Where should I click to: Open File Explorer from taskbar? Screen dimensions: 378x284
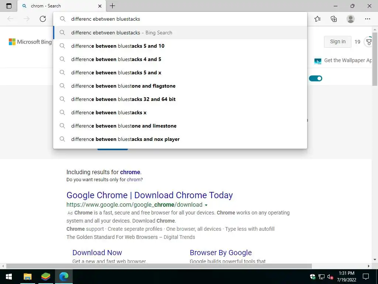tap(27, 277)
